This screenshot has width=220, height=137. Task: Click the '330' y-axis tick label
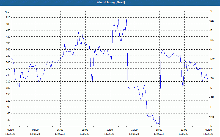pos(8,56)
